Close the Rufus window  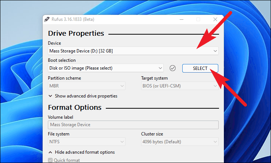tap(215, 19)
